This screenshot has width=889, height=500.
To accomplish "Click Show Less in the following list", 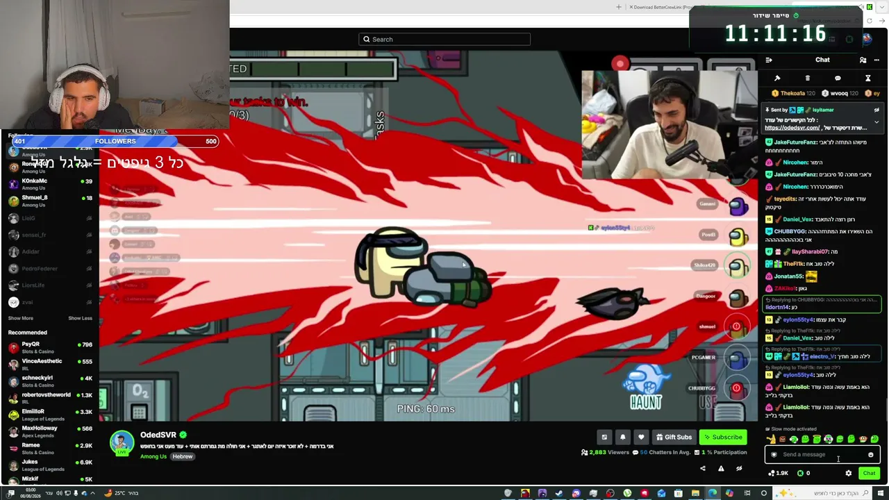I will coord(80,318).
